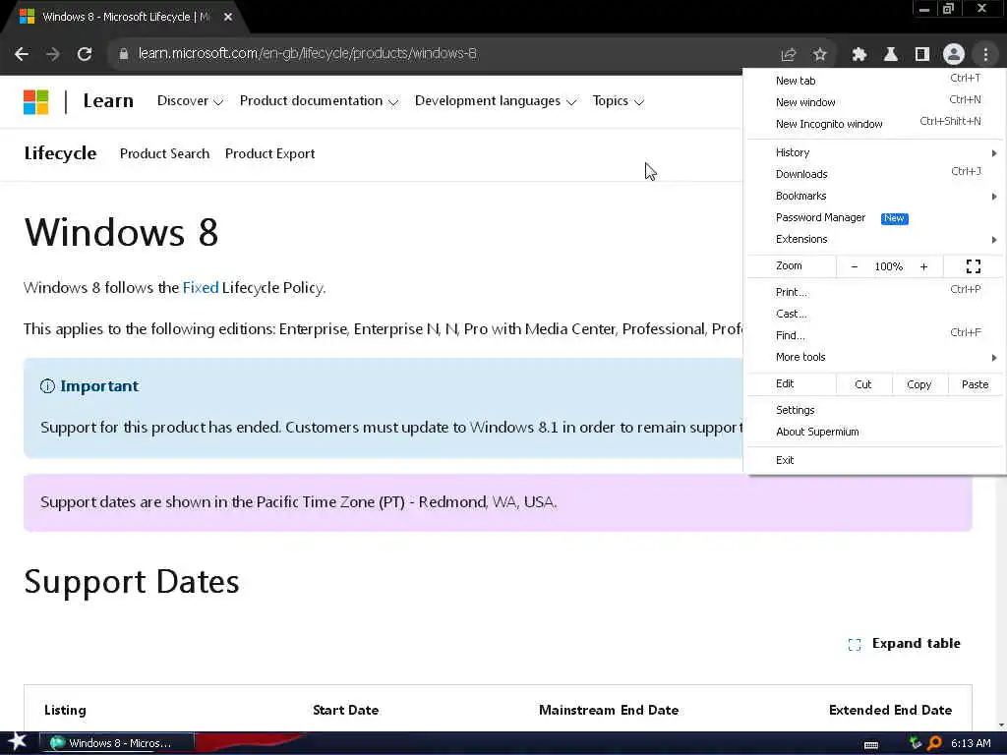The image size is (1007, 755).
Task: Click the page scrollbar down arrow
Action: click(x=1001, y=726)
